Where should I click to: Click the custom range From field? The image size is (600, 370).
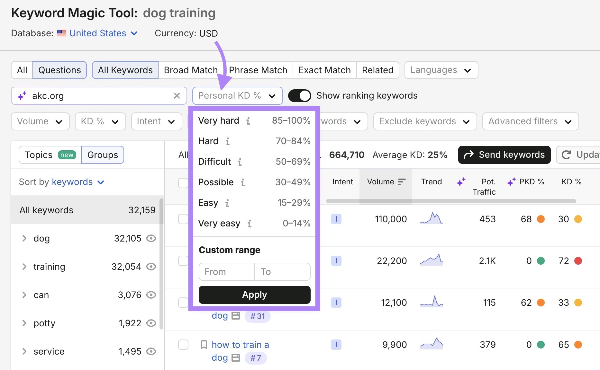227,272
